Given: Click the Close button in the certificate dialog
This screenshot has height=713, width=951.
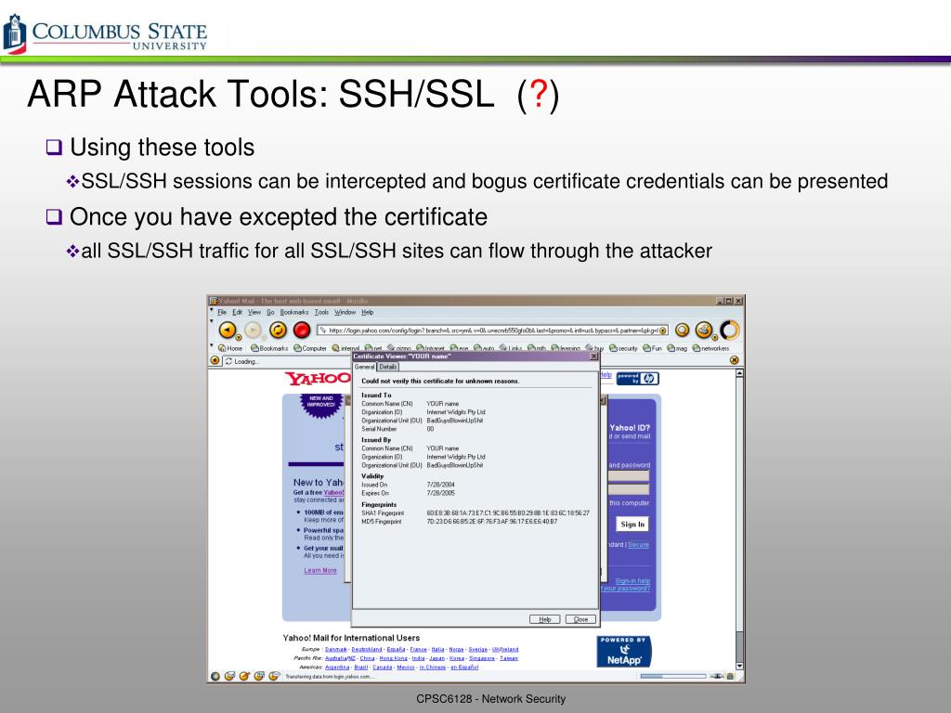Looking at the screenshot, I should click(x=580, y=619).
